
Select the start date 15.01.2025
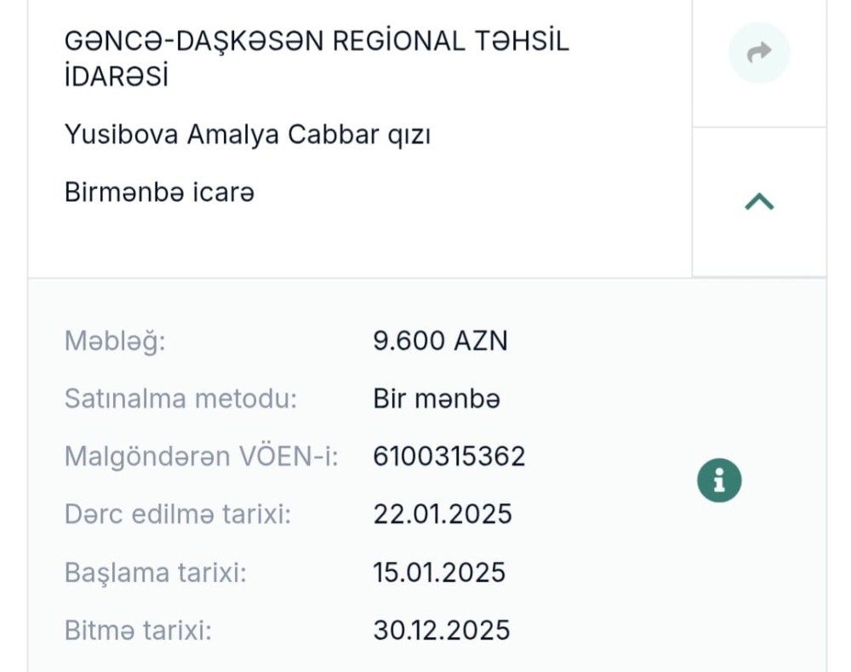[x=442, y=571]
